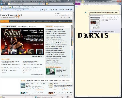The width and height of the screenshot is (122, 98).
Task: Add current page to Favorites bar icon
Action: coord(10,7)
